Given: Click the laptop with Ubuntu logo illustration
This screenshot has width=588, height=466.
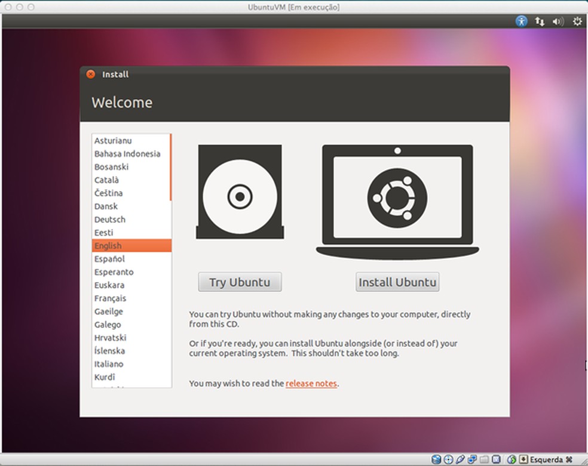Looking at the screenshot, I should tap(397, 202).
